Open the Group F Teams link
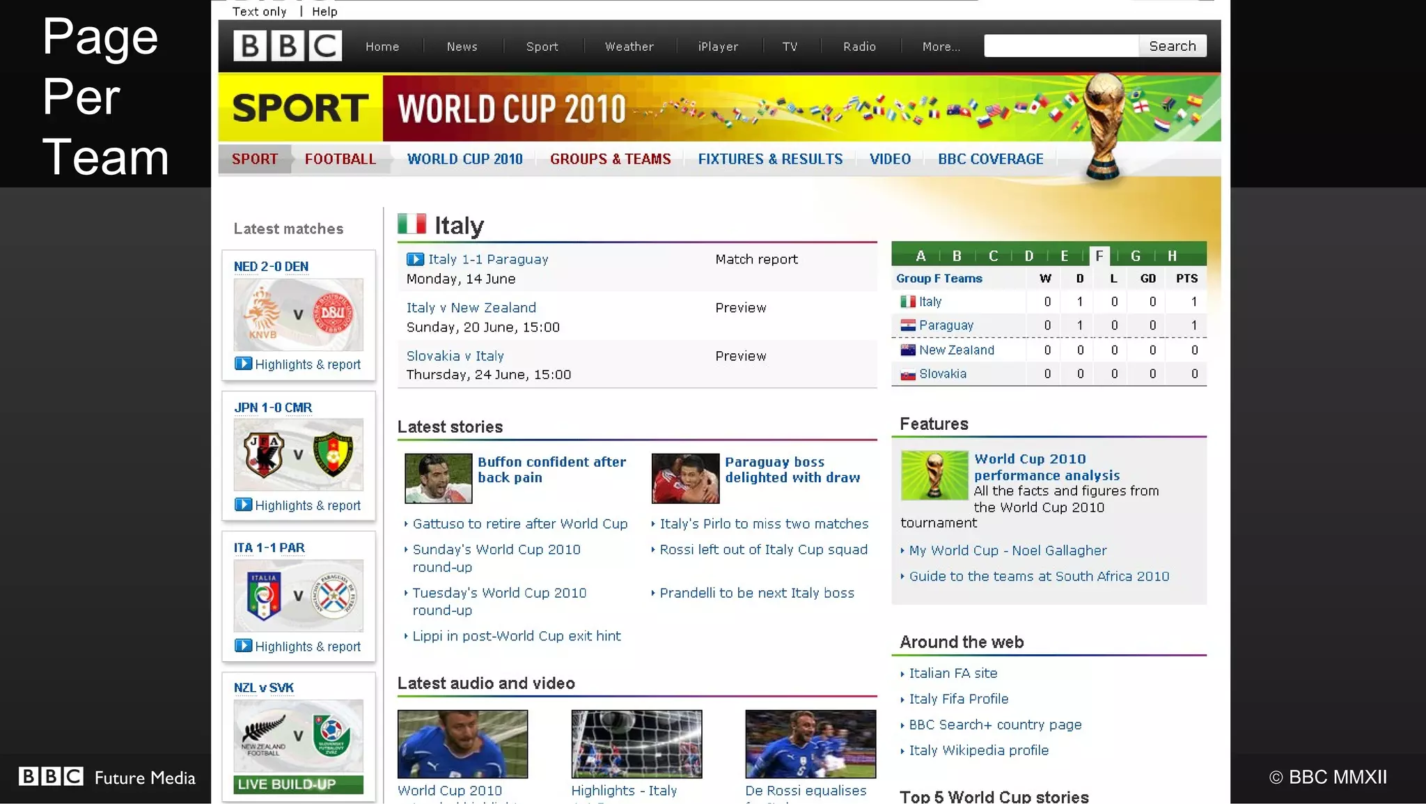This screenshot has height=804, width=1426. pos(939,278)
